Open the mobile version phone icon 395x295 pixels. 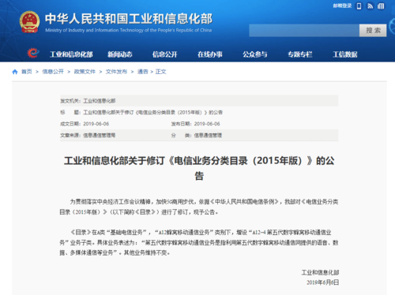point(359,6)
